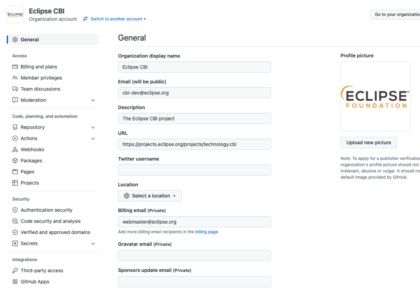Open Switch to another account dropdown
Image resolution: width=420 pixels, height=288 pixels.
[115, 19]
